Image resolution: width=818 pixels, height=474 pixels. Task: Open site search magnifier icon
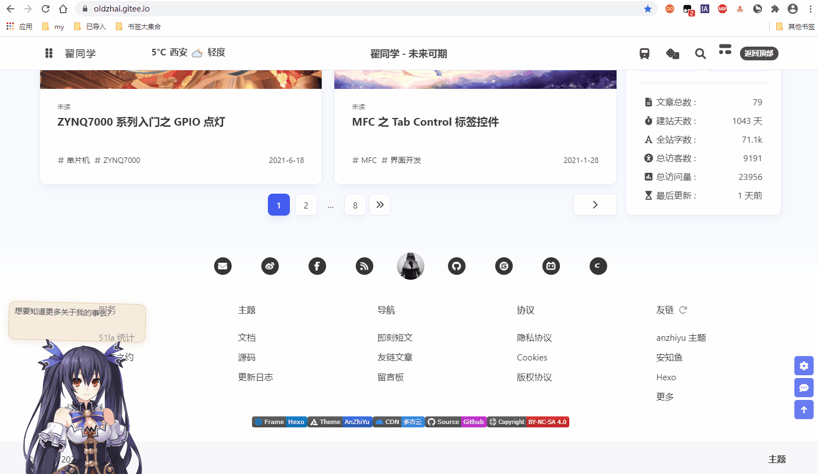701,53
